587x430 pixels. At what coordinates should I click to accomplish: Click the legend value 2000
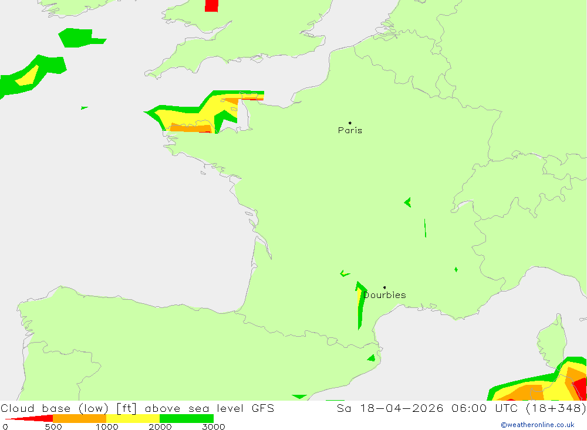pos(160,427)
